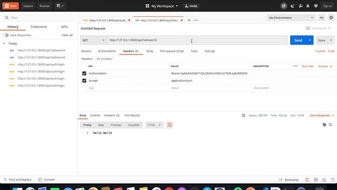Screen dimensions: 337x190
Task: Click the Bearer token value cell
Action: pos(211,73)
